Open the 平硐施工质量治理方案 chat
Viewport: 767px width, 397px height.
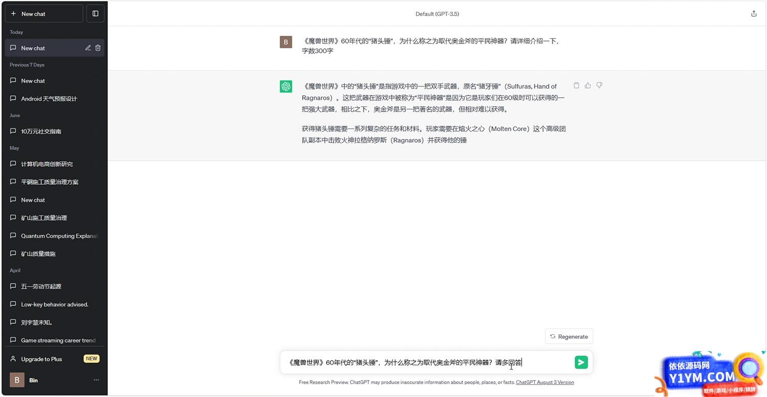55,182
